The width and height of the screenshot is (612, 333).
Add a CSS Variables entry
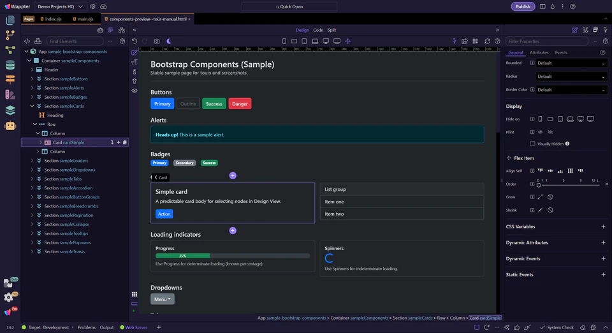click(603, 227)
